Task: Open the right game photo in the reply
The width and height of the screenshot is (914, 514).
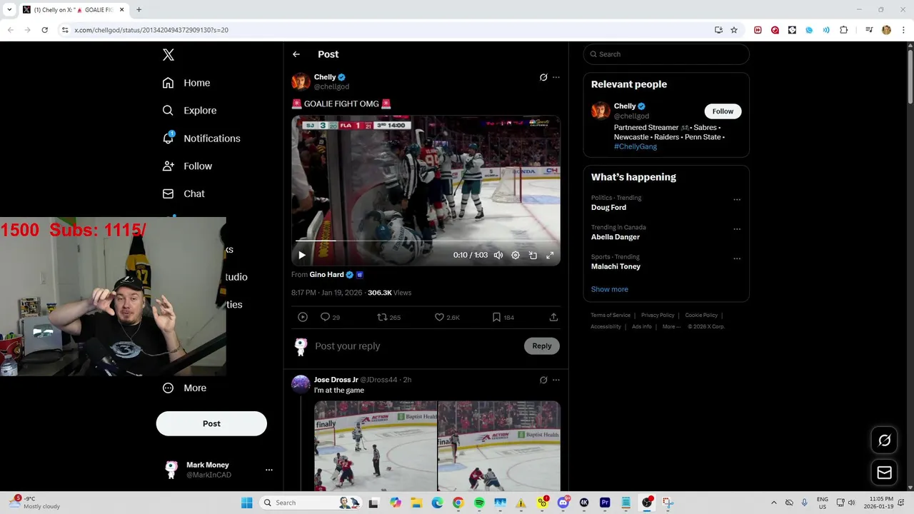Action: pos(499,445)
